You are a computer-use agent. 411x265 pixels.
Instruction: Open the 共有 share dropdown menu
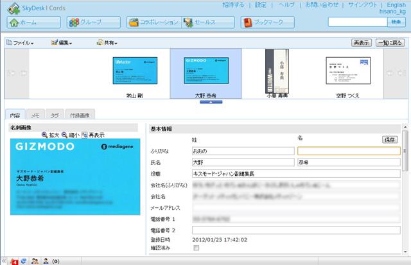107,43
